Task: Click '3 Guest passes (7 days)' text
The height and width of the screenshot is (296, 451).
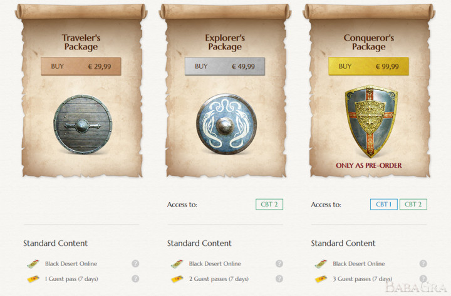Action: click(363, 278)
